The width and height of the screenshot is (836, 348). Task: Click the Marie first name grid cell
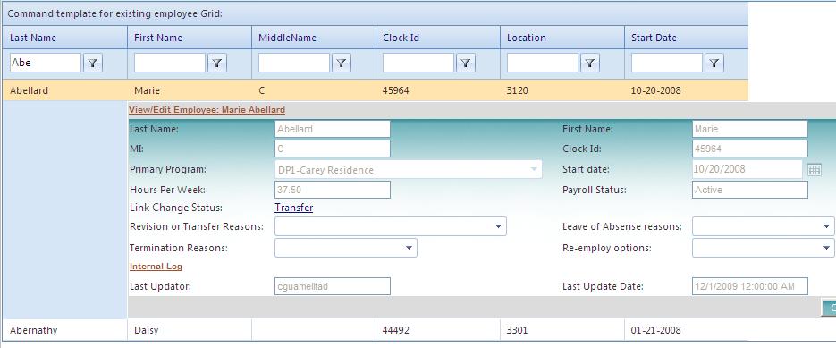click(190, 90)
